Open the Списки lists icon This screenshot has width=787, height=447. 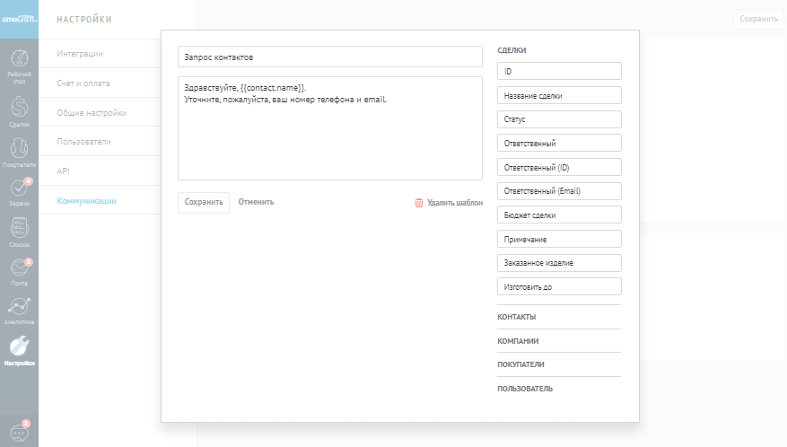(19, 230)
